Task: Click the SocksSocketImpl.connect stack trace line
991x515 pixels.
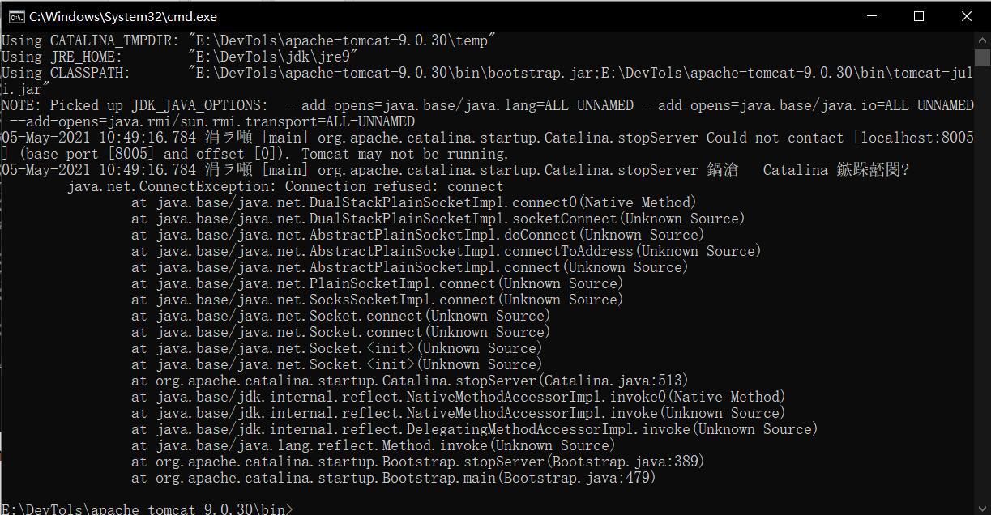Action: pos(377,300)
